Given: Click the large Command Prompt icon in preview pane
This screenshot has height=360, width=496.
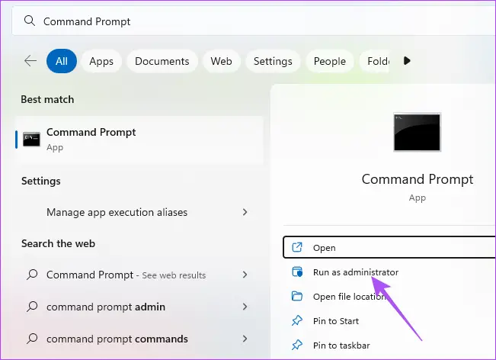Looking at the screenshot, I should [417, 133].
